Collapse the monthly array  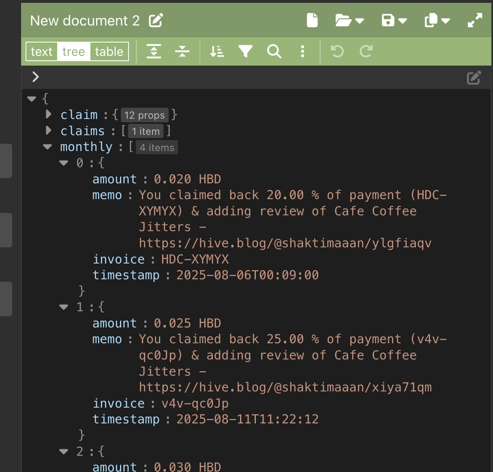47,147
